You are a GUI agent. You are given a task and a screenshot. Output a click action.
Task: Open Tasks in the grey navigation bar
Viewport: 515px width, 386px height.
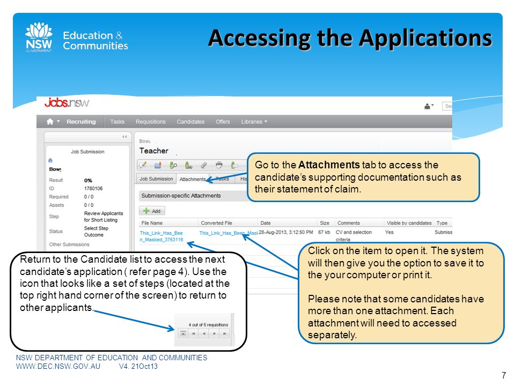click(117, 122)
